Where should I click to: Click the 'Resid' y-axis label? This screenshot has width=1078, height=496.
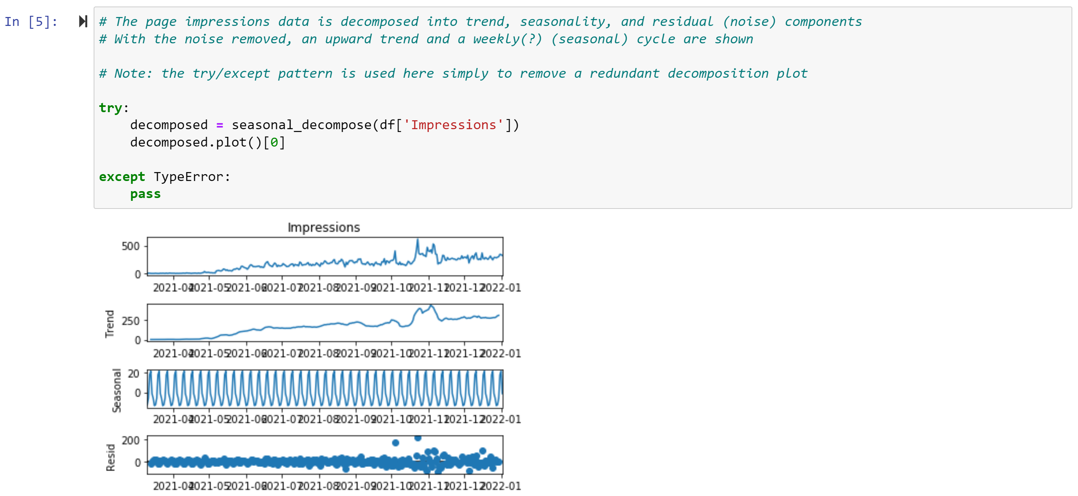click(111, 458)
